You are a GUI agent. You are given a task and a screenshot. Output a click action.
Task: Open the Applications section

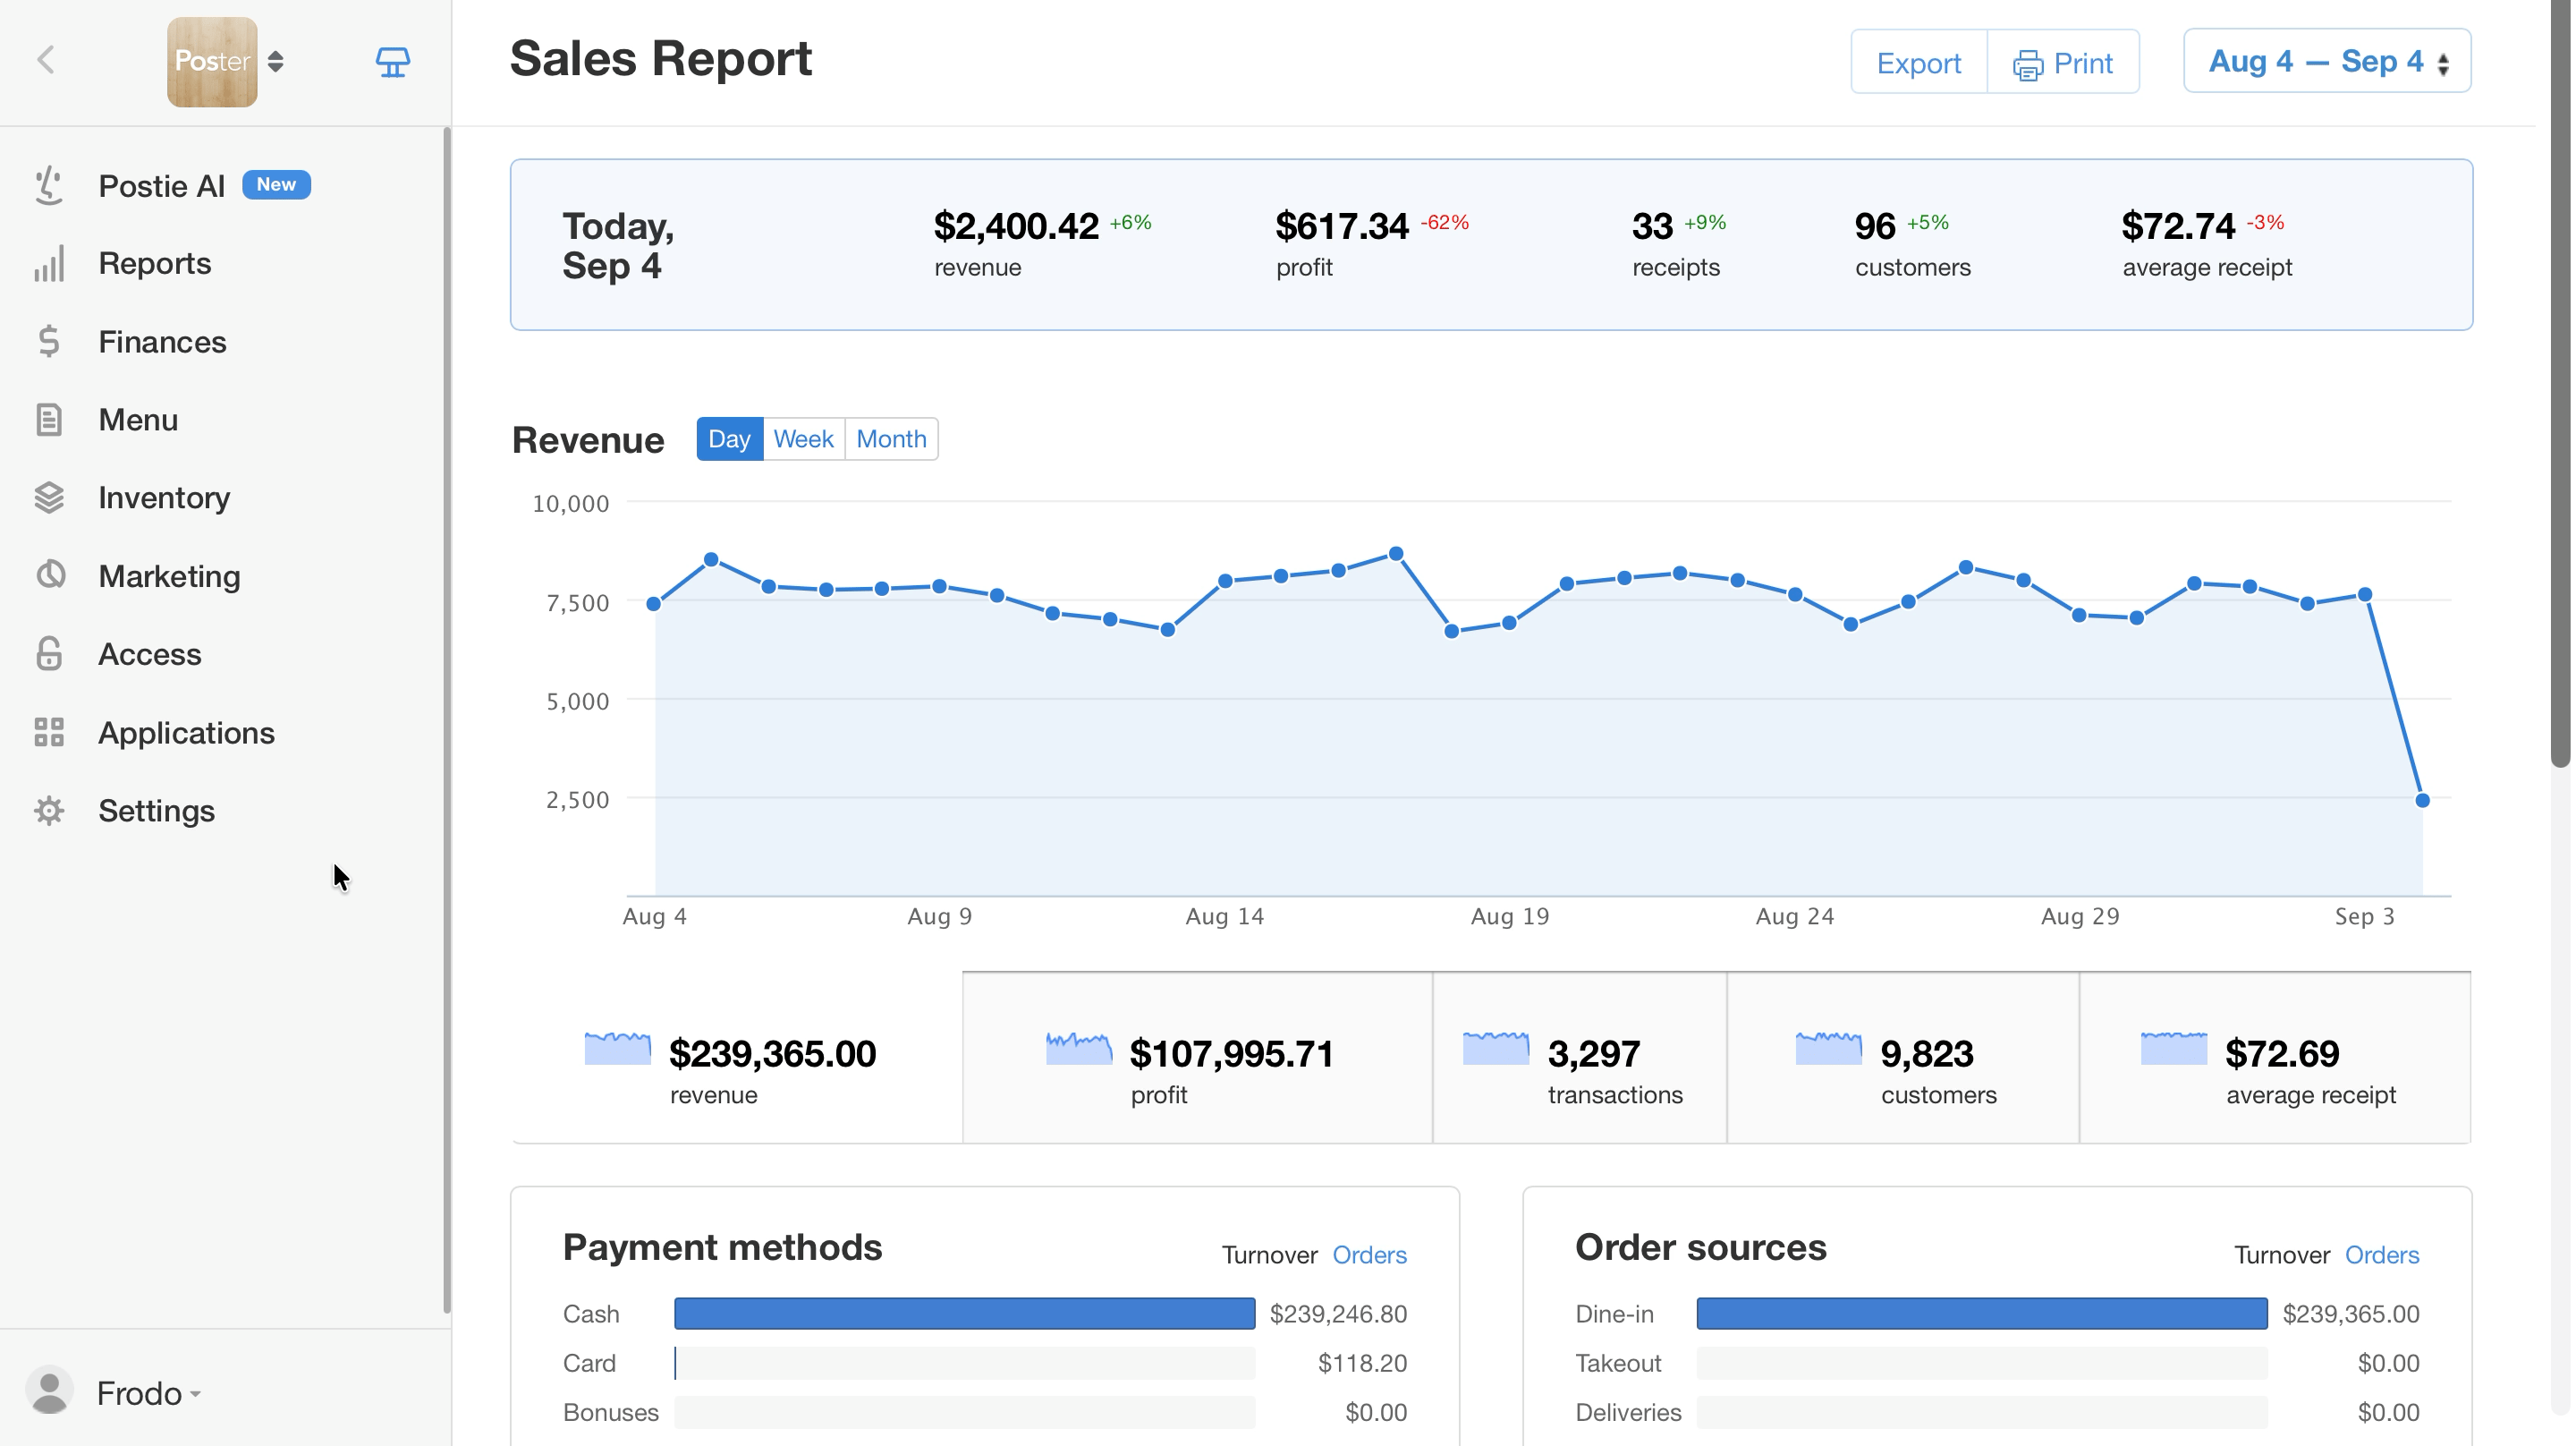[x=186, y=733]
